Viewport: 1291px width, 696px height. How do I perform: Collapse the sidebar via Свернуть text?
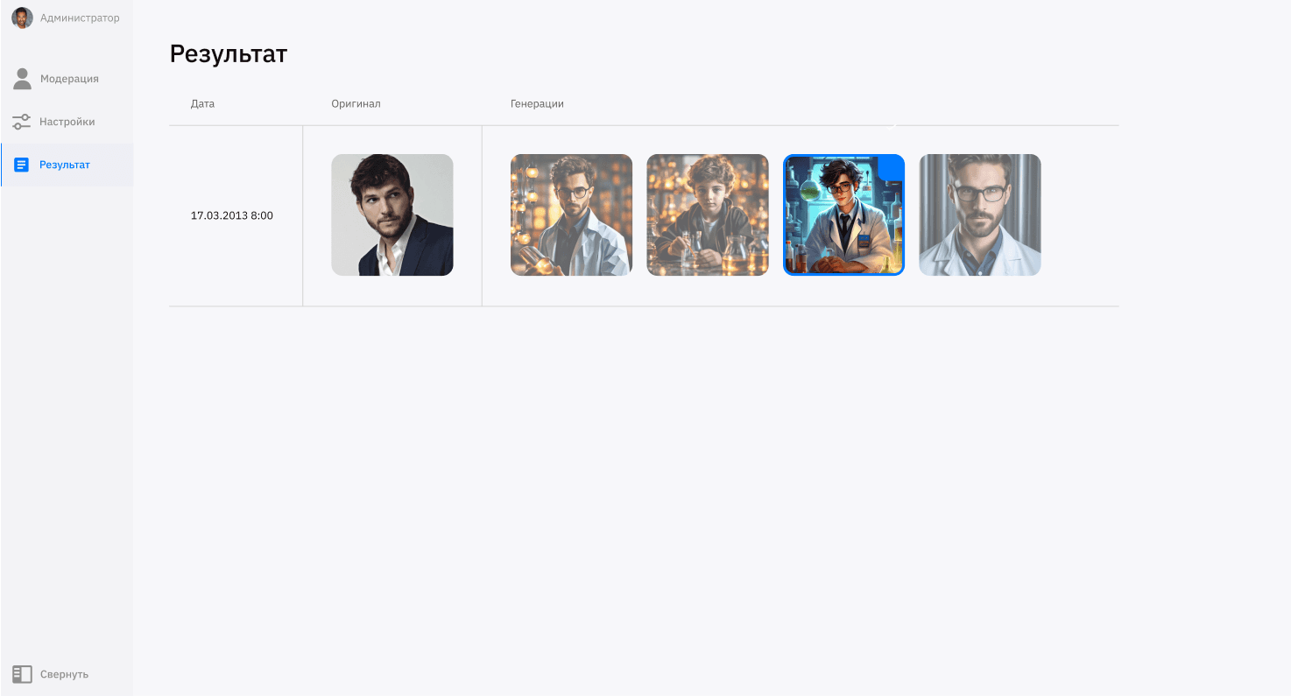tap(64, 674)
